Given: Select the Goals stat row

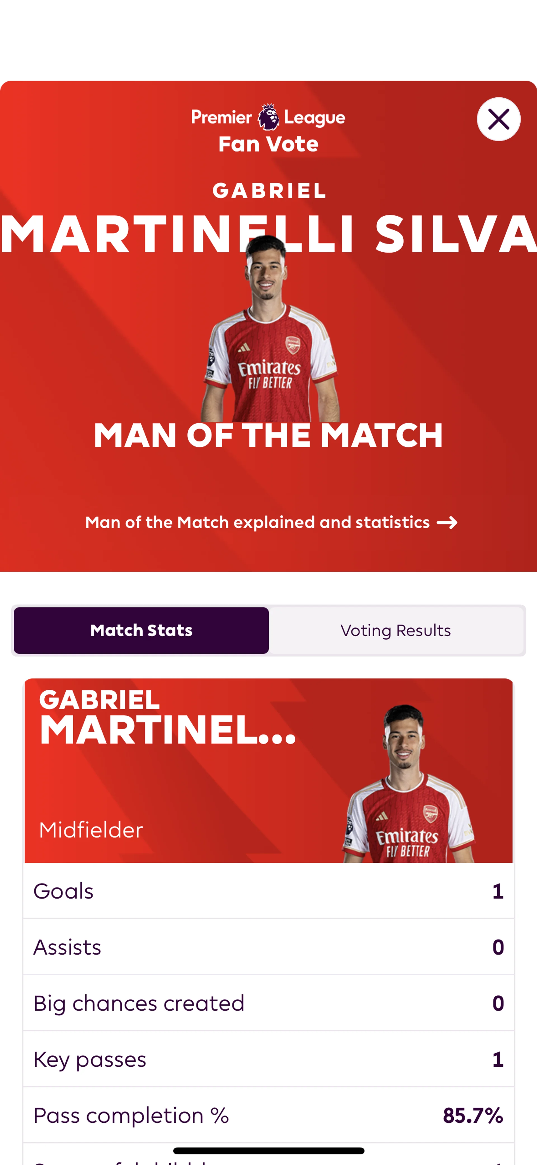Looking at the screenshot, I should coord(268,891).
